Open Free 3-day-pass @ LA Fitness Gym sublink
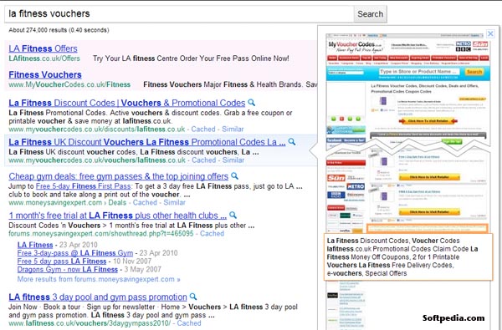The height and width of the screenshot is (330, 502). [x=75, y=253]
